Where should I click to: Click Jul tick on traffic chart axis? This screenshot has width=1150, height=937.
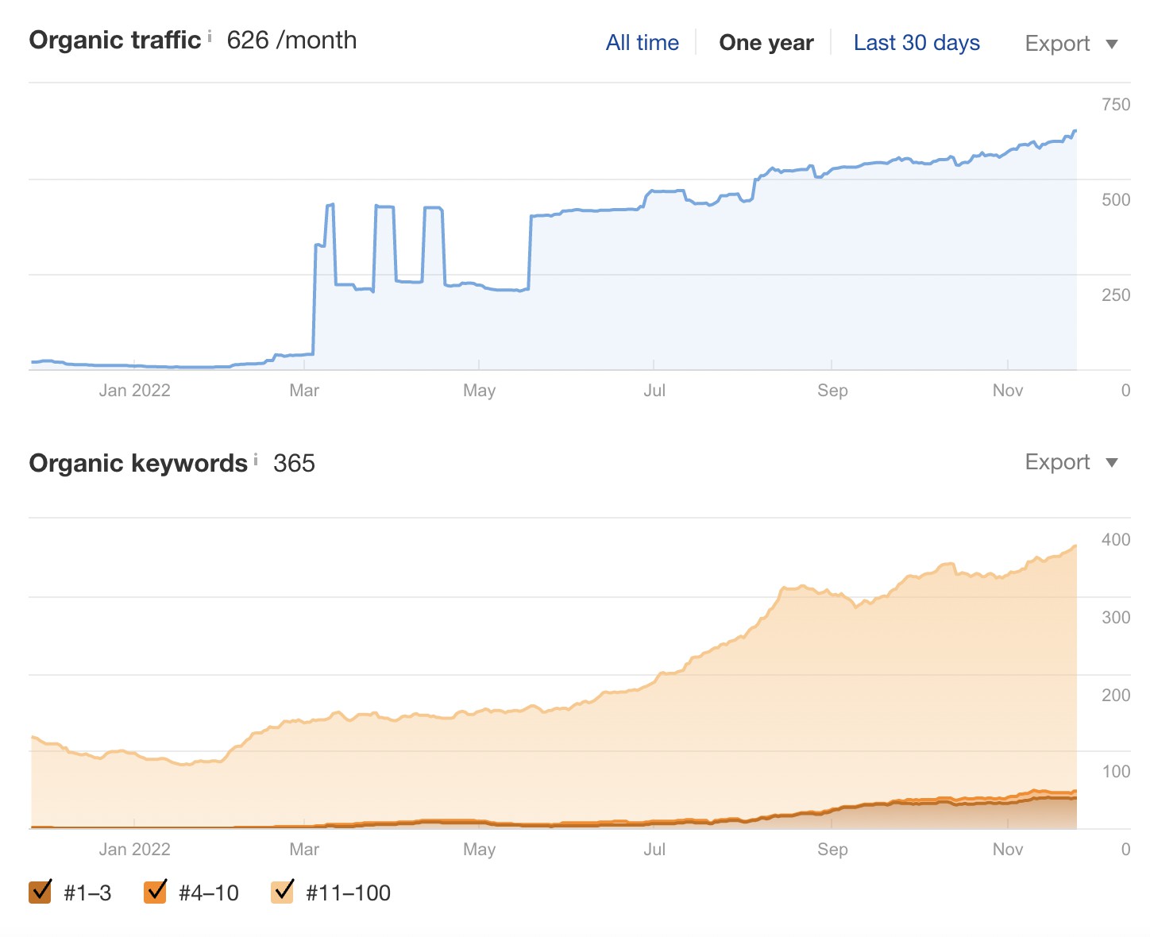654,390
